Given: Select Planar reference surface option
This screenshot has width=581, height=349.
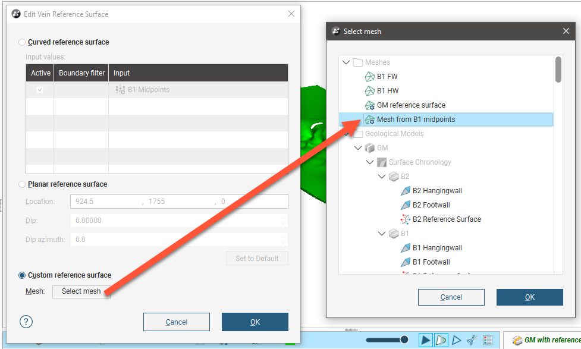Looking at the screenshot, I should click(x=23, y=184).
